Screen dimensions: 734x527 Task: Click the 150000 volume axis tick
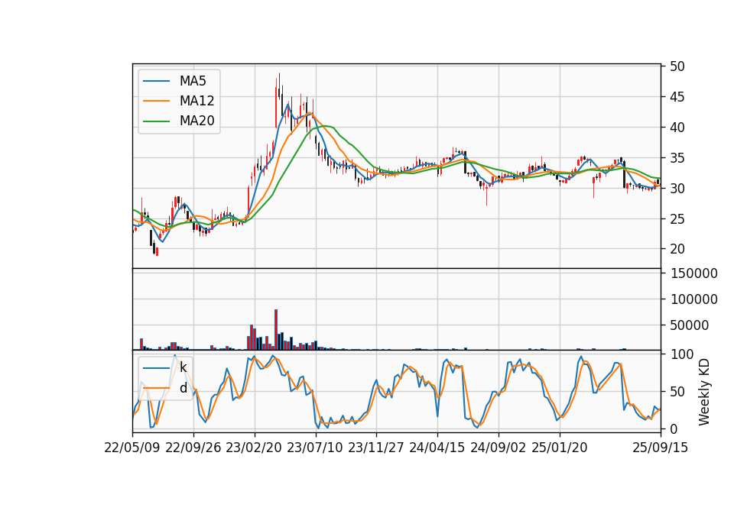693,273
